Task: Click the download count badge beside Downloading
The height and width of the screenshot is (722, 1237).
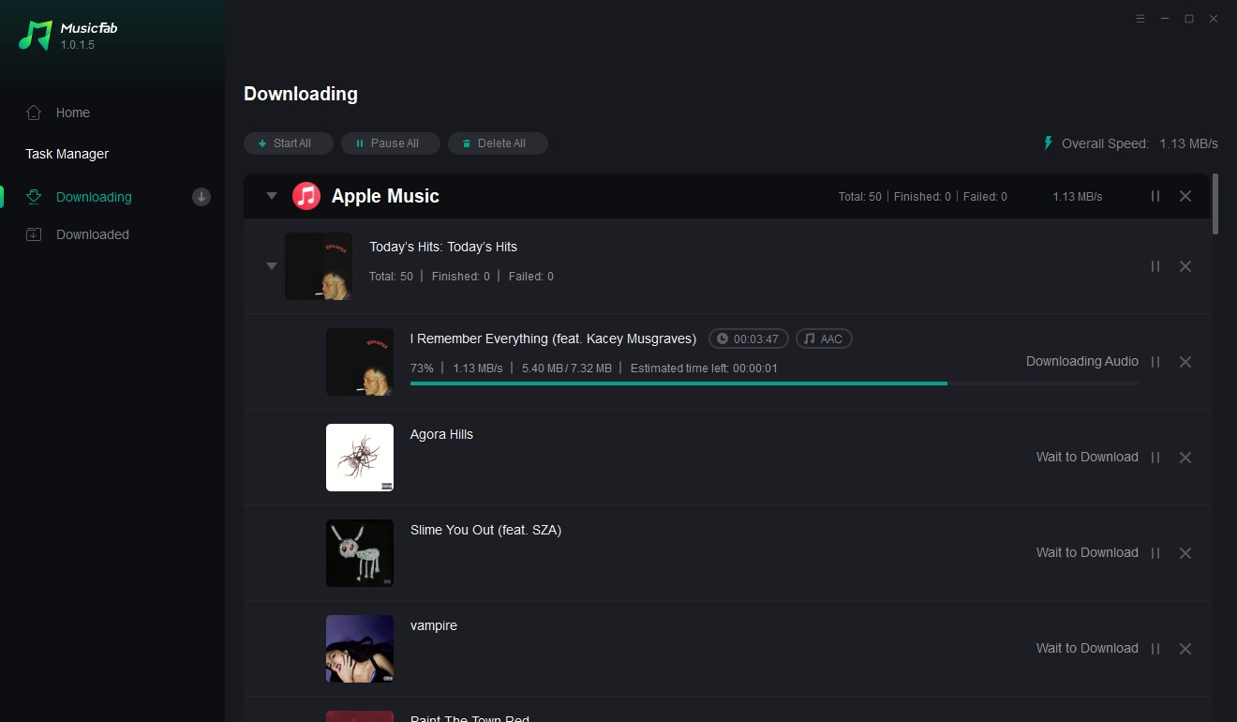Action: [x=201, y=197]
